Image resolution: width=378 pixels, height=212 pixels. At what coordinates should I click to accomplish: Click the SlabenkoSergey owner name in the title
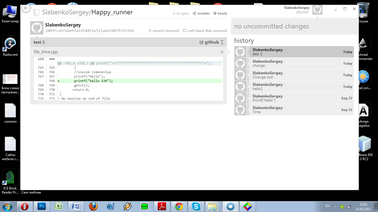click(x=66, y=12)
